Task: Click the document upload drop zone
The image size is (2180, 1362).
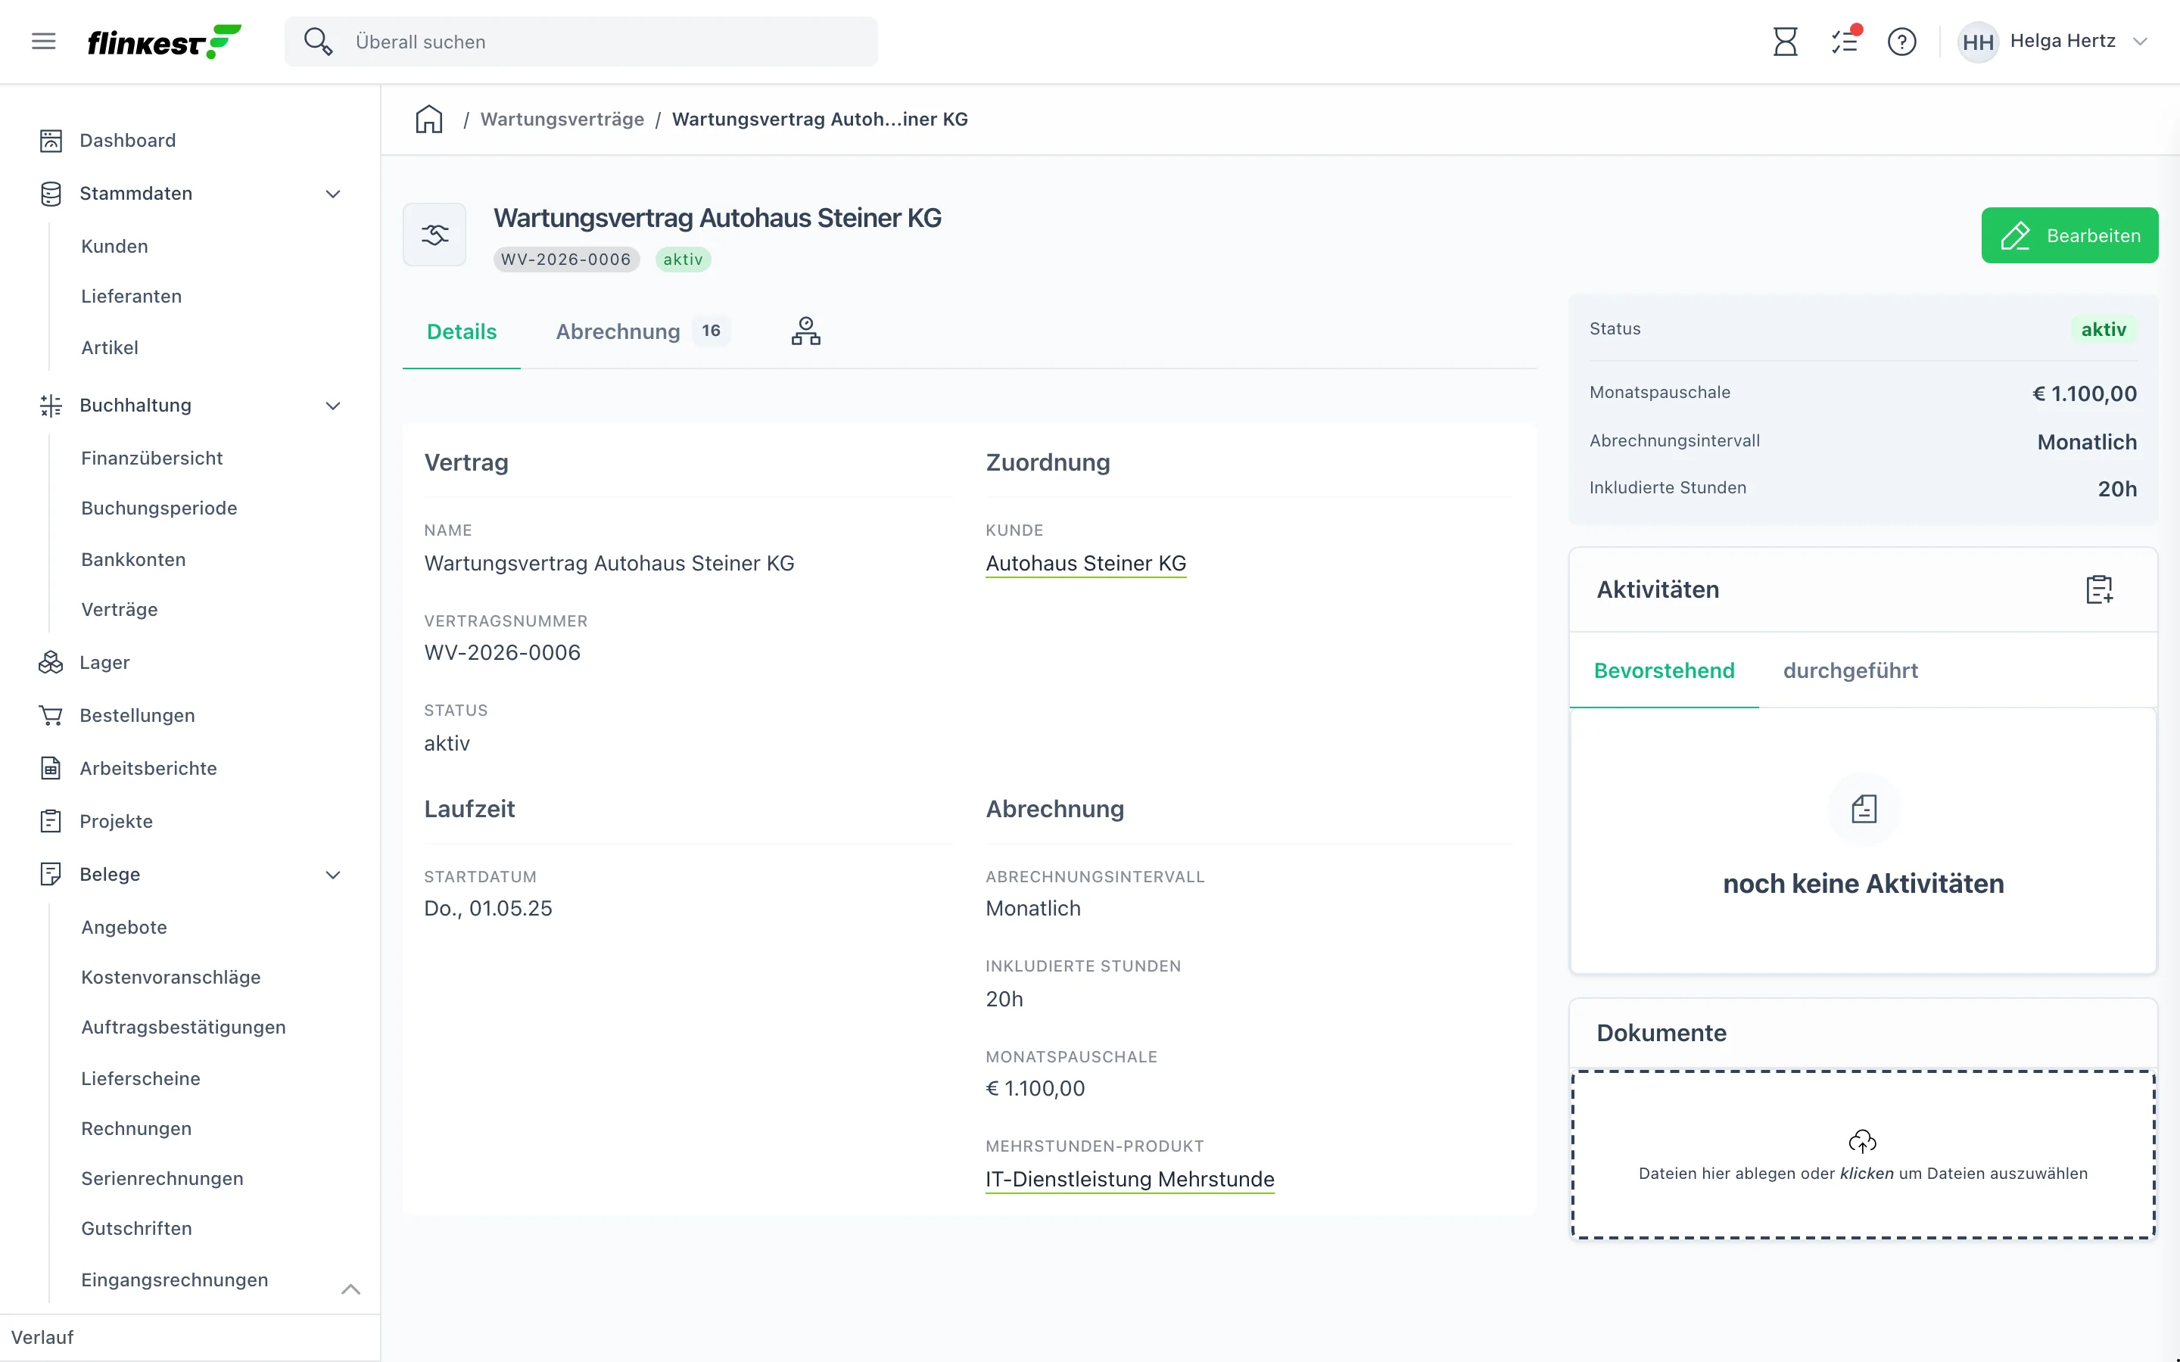Action: coord(1863,1155)
